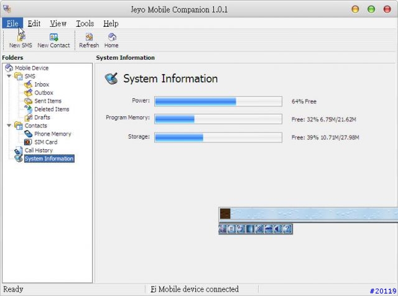
Task: Open the View menu
Action: (58, 24)
